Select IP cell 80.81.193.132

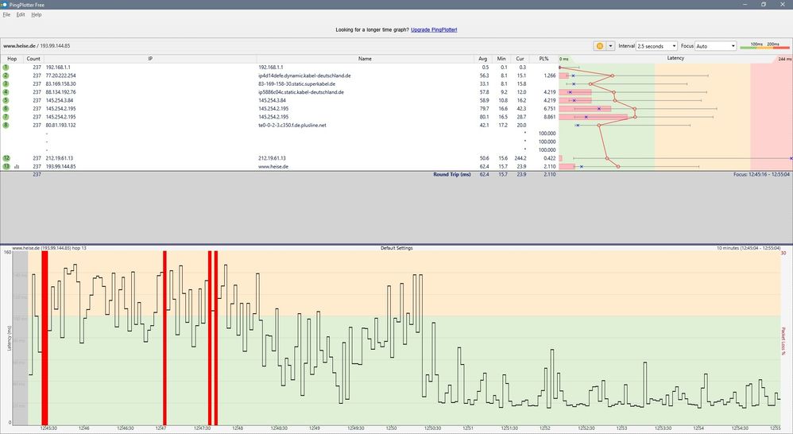60,125
